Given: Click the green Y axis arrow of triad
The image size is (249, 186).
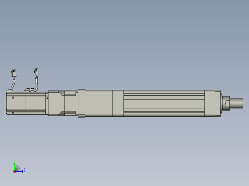Looking at the screenshot, I should tap(15, 166).
